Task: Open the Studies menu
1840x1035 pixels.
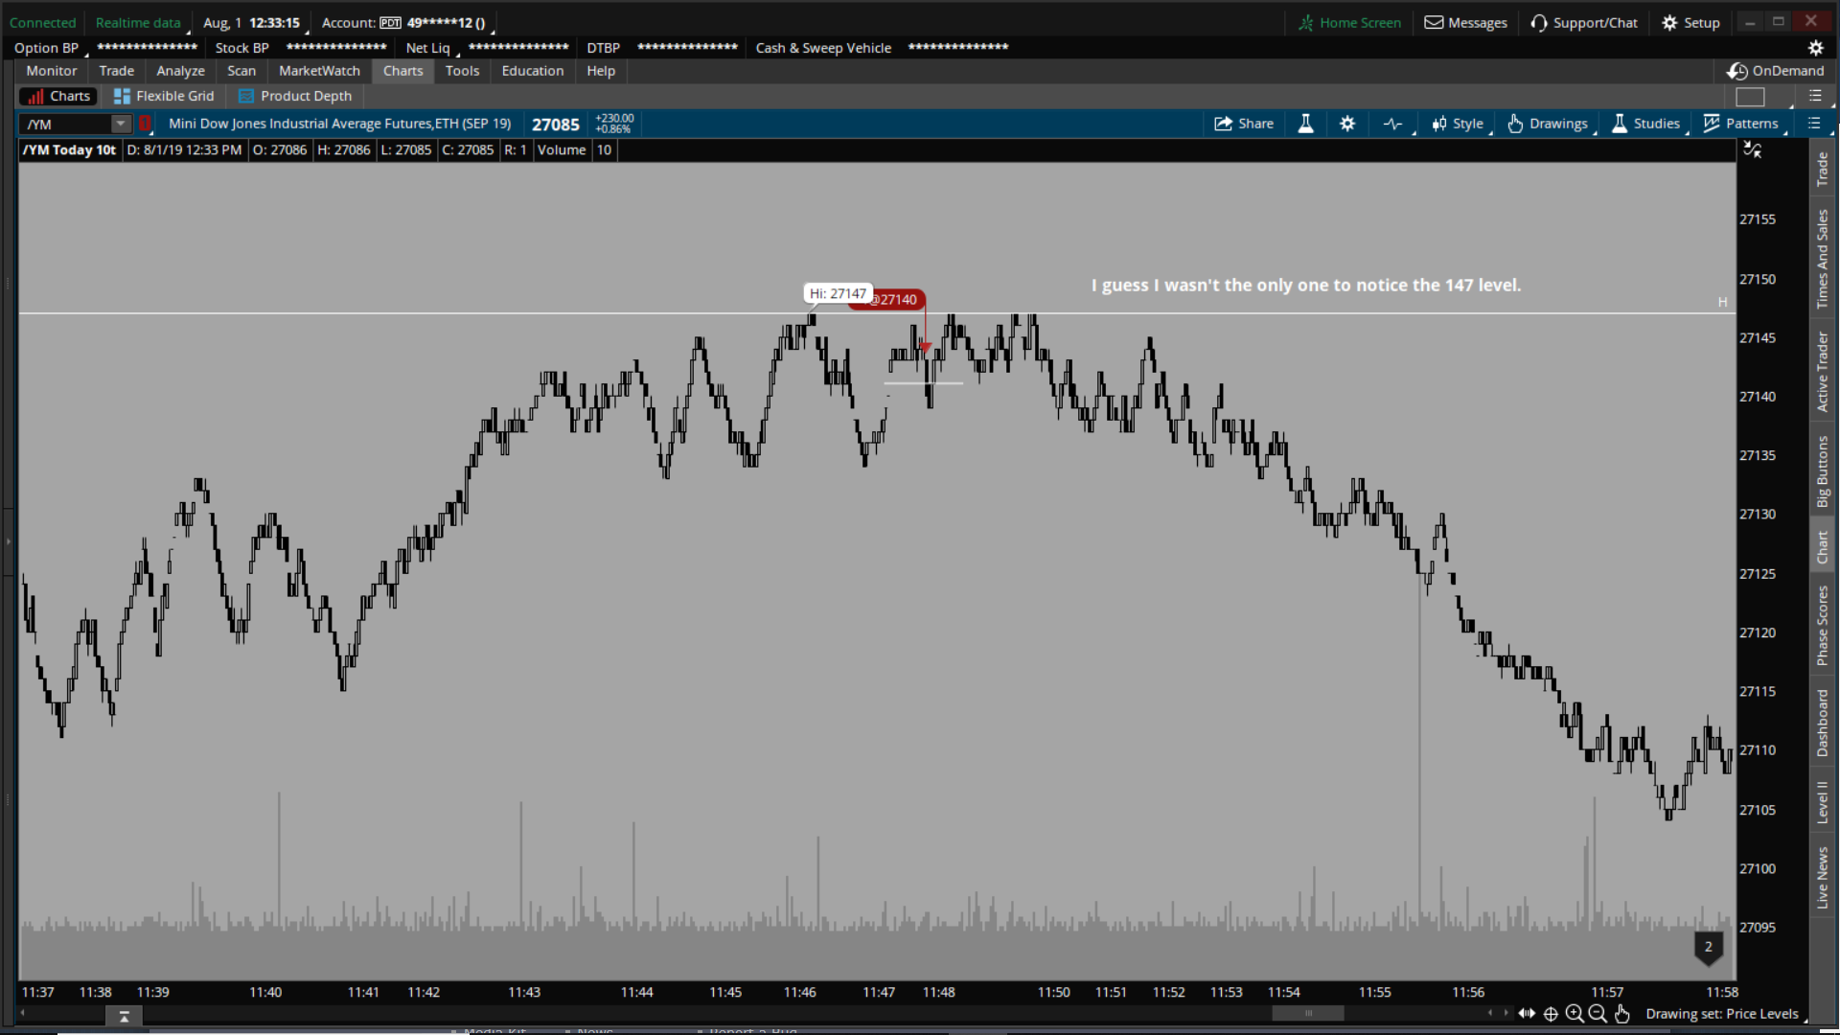Action: tap(1646, 124)
